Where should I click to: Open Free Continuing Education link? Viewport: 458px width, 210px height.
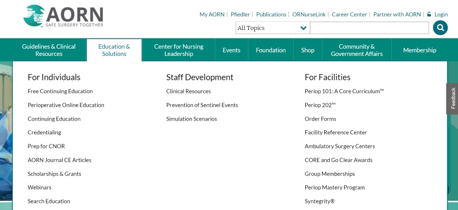[60, 92]
